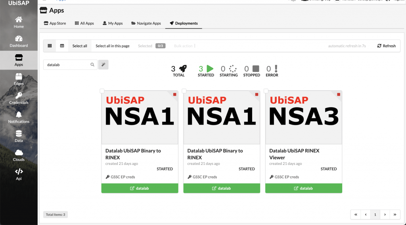
Task: Click the Selected 0/3 counter
Action: [151, 46]
